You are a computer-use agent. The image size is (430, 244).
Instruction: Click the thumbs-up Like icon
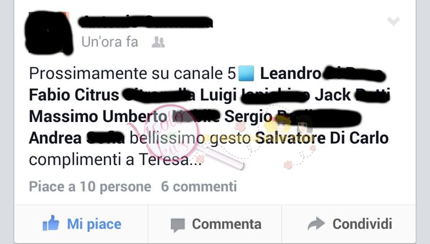51,223
